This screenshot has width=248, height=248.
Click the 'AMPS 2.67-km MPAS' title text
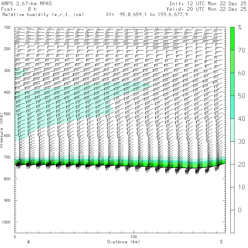coord(26,4)
